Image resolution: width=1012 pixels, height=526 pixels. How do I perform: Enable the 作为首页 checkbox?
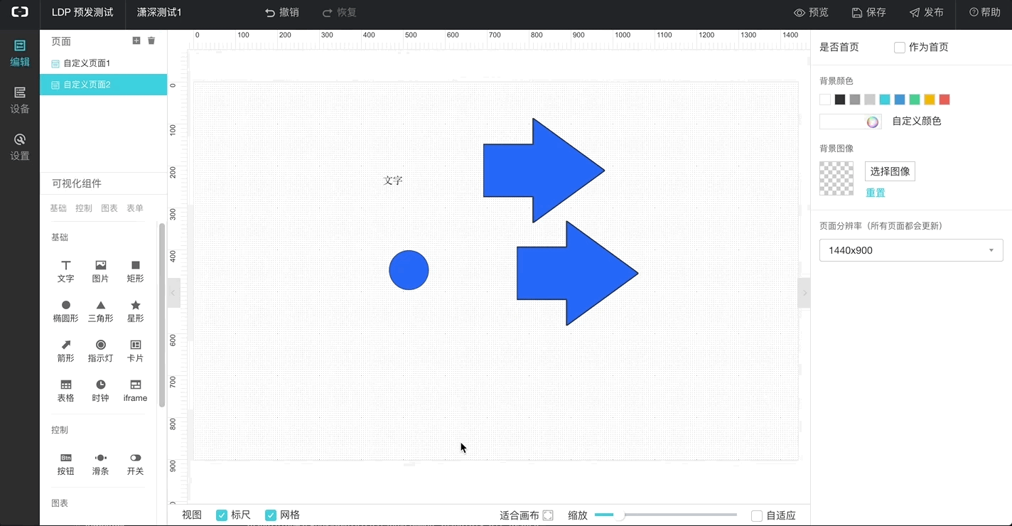click(x=900, y=48)
